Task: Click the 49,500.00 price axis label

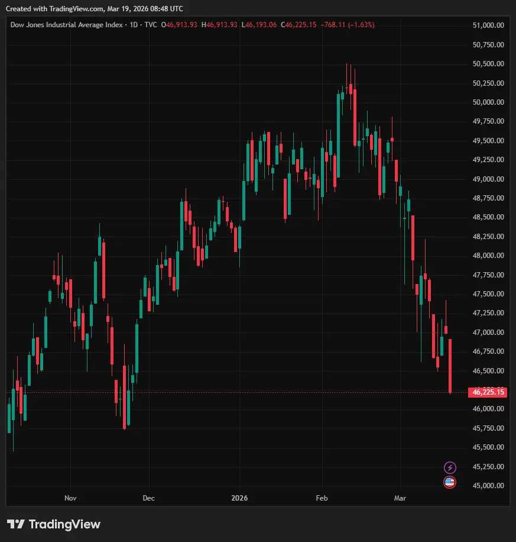Action: pos(488,141)
